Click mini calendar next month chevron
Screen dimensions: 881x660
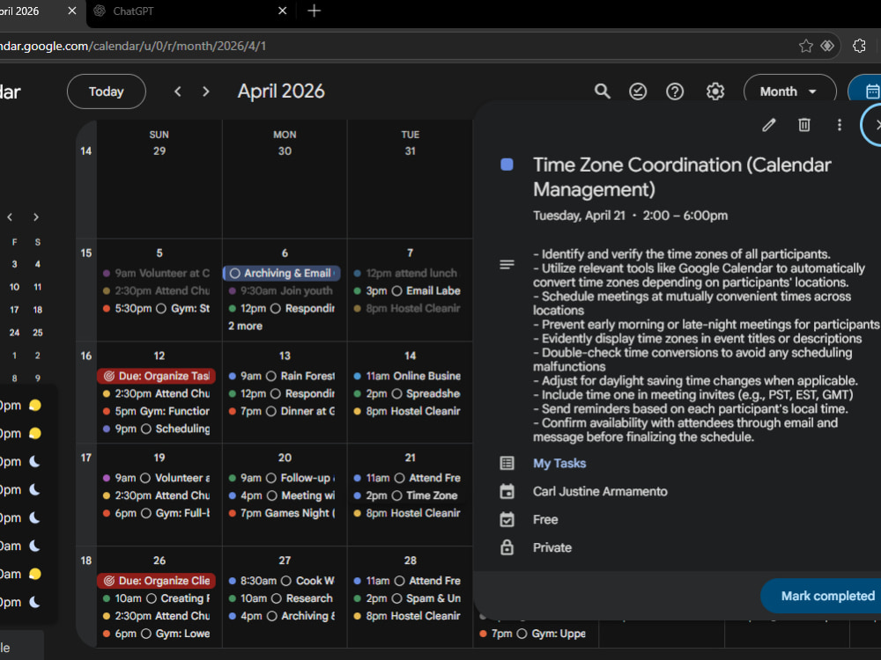[36, 217]
